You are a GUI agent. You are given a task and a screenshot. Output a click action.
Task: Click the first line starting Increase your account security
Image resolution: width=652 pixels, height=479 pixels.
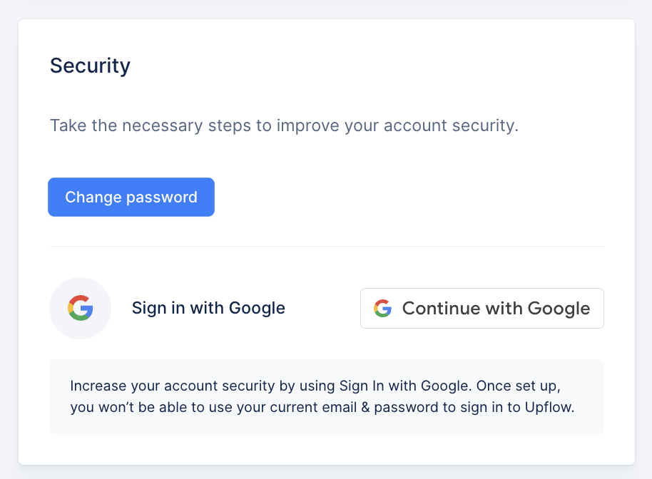(x=315, y=386)
